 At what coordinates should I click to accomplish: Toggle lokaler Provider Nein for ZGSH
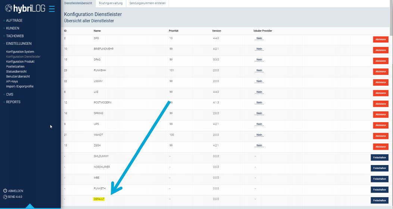[259, 145]
